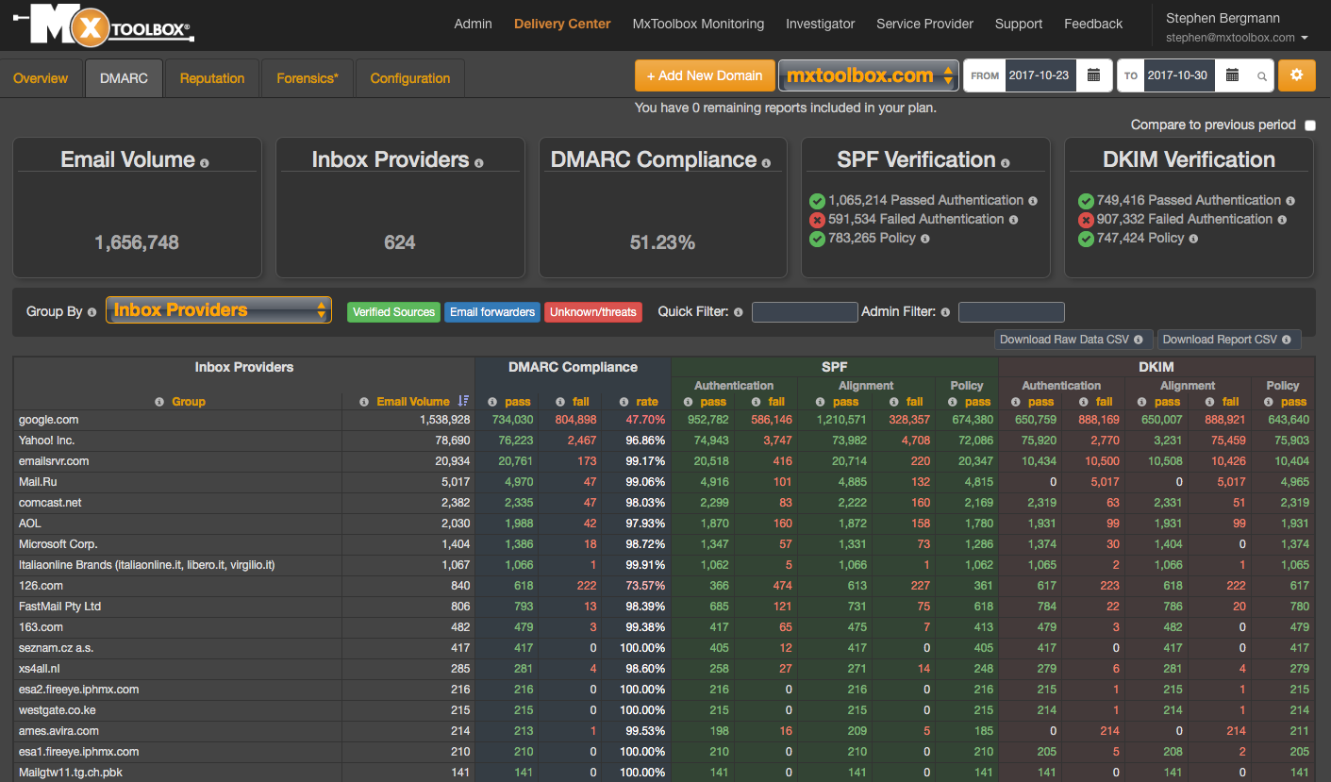The height and width of the screenshot is (782, 1331).
Task: Enable Compare to previous period checkbox
Action: point(1309,125)
